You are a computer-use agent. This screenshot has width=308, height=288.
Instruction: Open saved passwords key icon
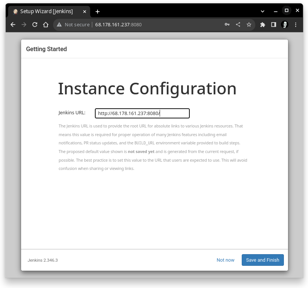pos(227,24)
